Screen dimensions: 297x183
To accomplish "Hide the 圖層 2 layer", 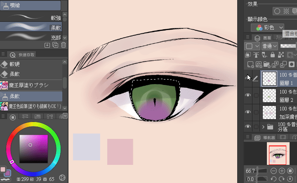I will click(248, 95).
